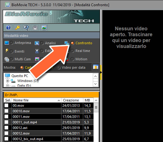This screenshot has width=163, height=142.
Task: Select file name 00012_bis_out.mp4
Action: (x=28, y=139)
